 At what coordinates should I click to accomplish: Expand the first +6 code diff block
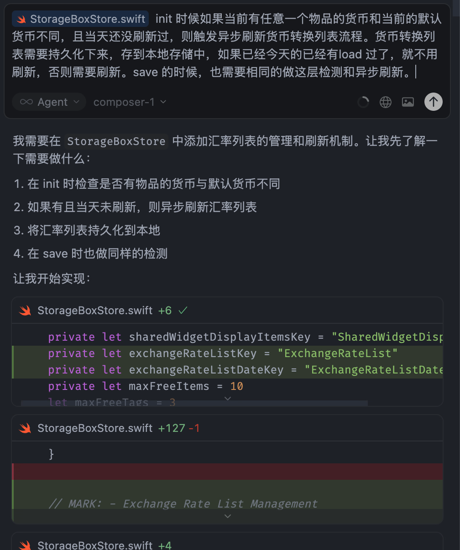(x=227, y=399)
